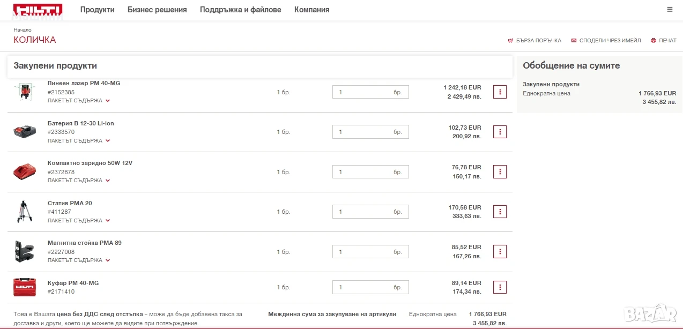
Task: Click the price 170,58 EUR
Action: tap(465, 207)
